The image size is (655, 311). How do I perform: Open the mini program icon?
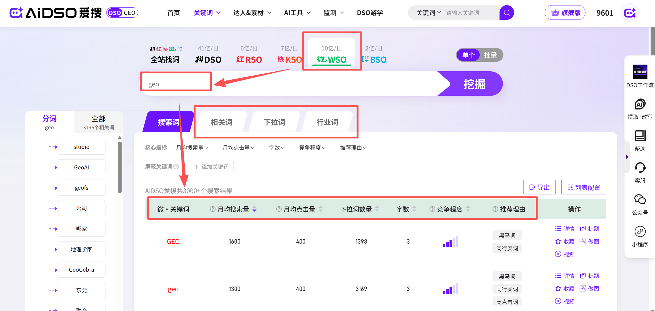640,231
